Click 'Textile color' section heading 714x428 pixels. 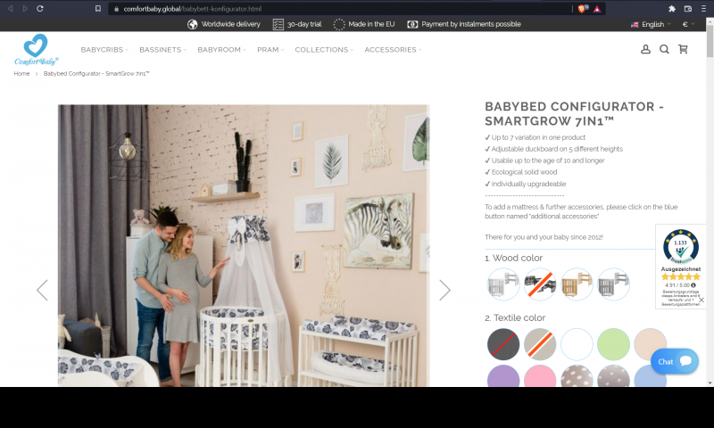pos(515,318)
